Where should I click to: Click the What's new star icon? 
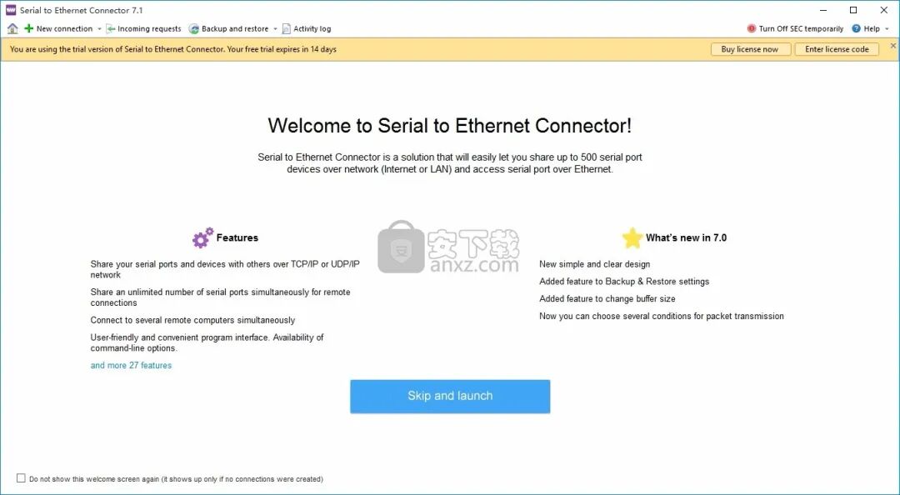pos(632,237)
